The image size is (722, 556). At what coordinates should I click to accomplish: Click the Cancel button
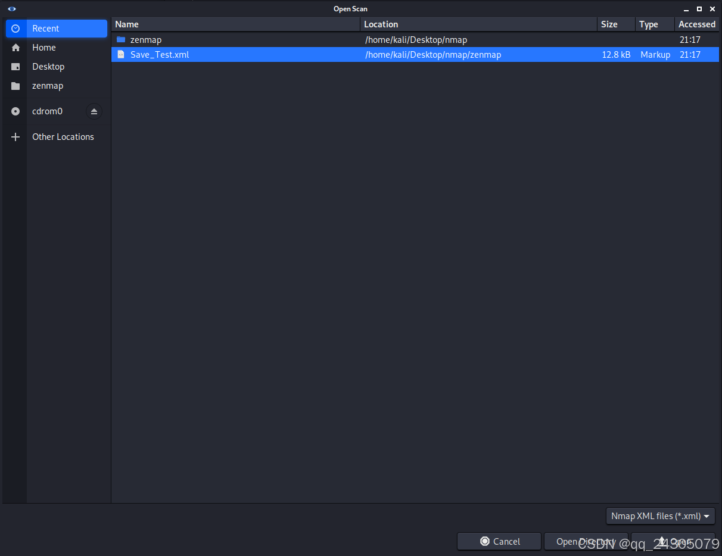499,541
